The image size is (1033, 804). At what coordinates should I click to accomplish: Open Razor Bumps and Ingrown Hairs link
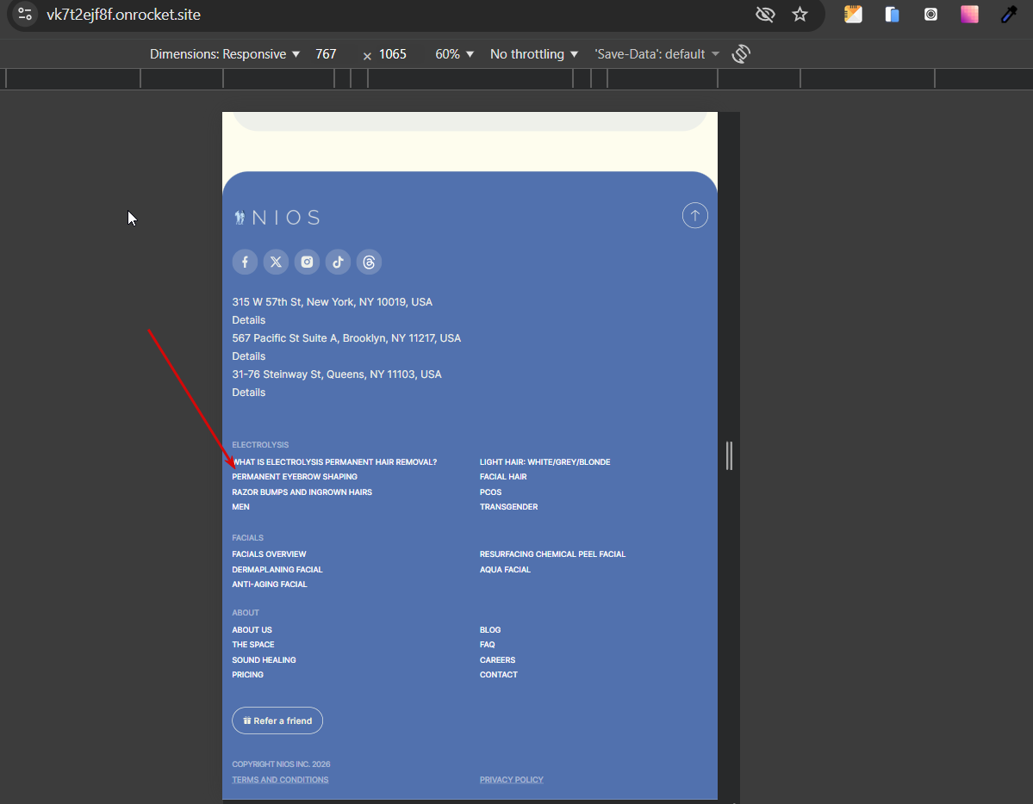(x=302, y=492)
